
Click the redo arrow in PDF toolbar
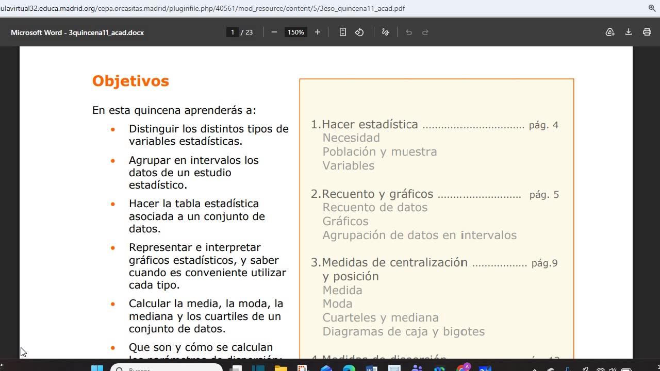pyautogui.click(x=425, y=32)
